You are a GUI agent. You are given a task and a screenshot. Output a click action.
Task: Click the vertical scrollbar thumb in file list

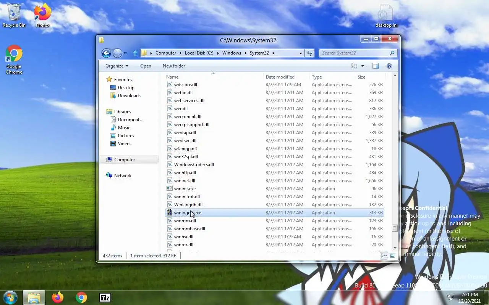tap(395, 228)
